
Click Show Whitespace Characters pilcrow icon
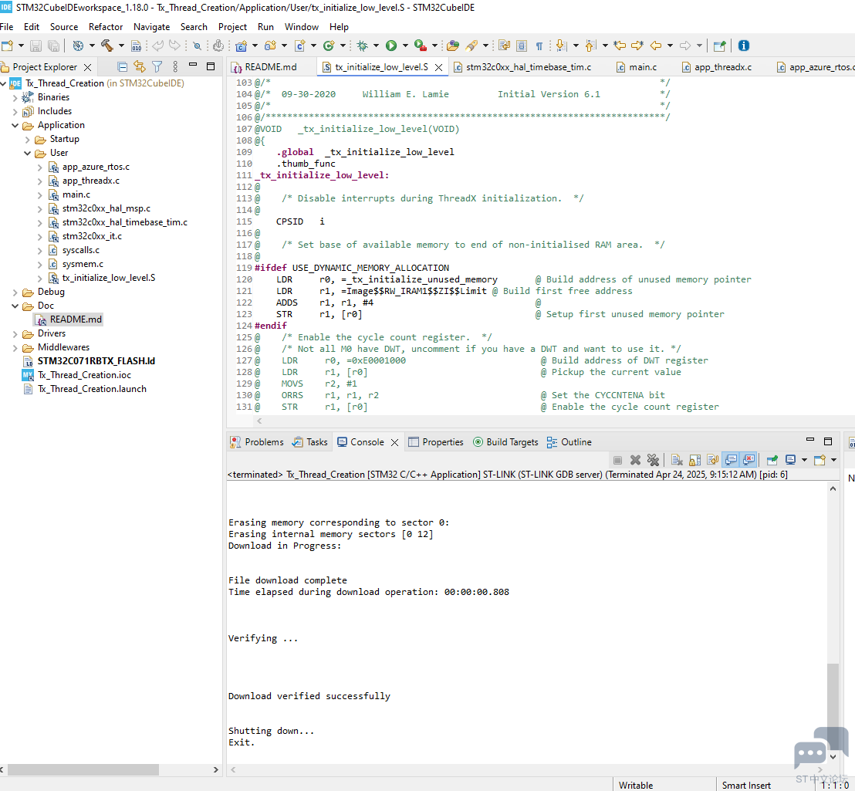(539, 46)
